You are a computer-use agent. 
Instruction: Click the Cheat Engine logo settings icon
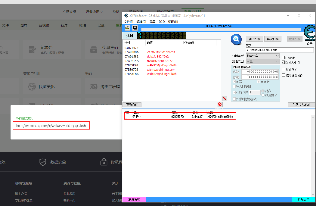pyautogui.click(x=309, y=33)
